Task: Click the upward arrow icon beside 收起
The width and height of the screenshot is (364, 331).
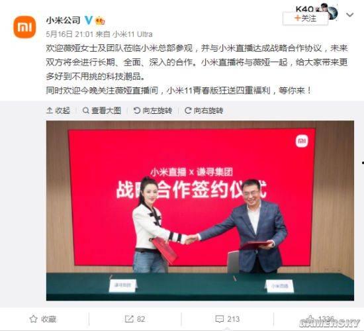Action: (x=50, y=111)
